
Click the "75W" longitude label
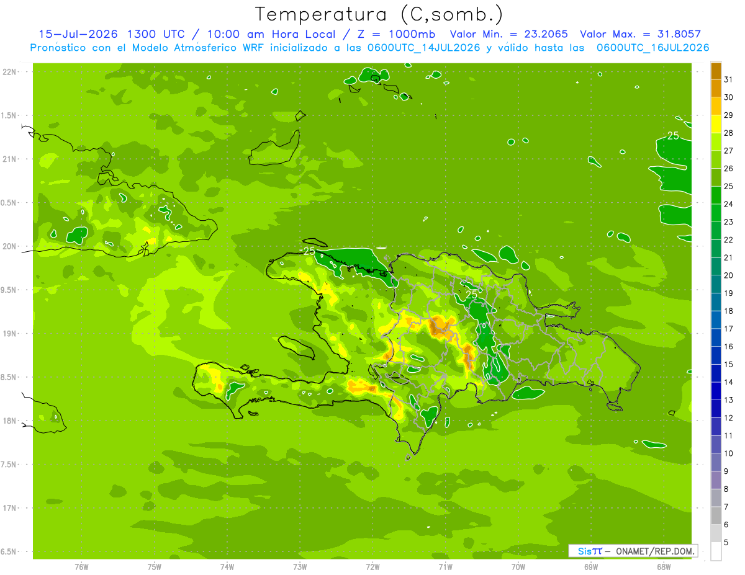155,567
